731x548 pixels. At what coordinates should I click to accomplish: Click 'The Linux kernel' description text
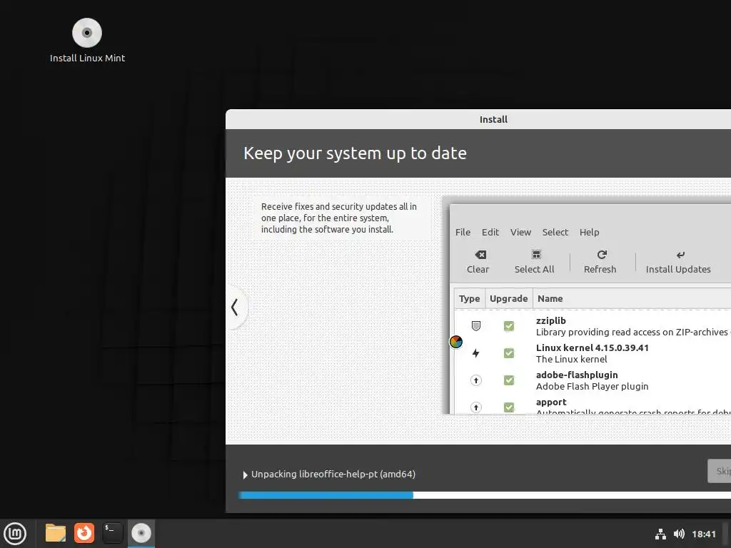(x=572, y=360)
